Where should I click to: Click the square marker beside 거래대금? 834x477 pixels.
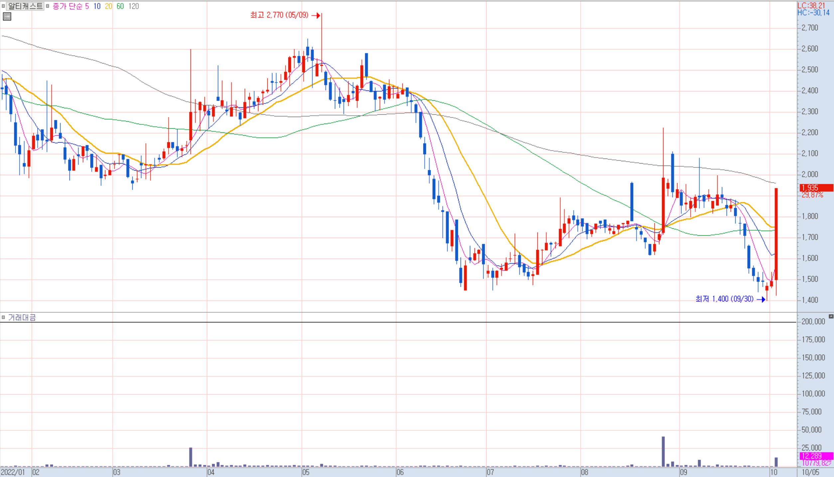pyautogui.click(x=3, y=317)
